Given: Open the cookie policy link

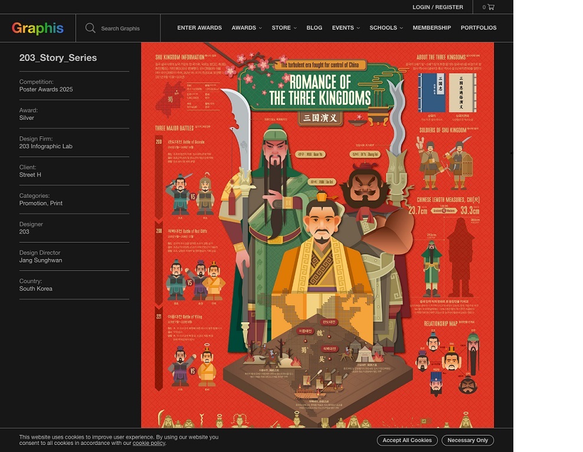Looking at the screenshot, I should coord(149,443).
